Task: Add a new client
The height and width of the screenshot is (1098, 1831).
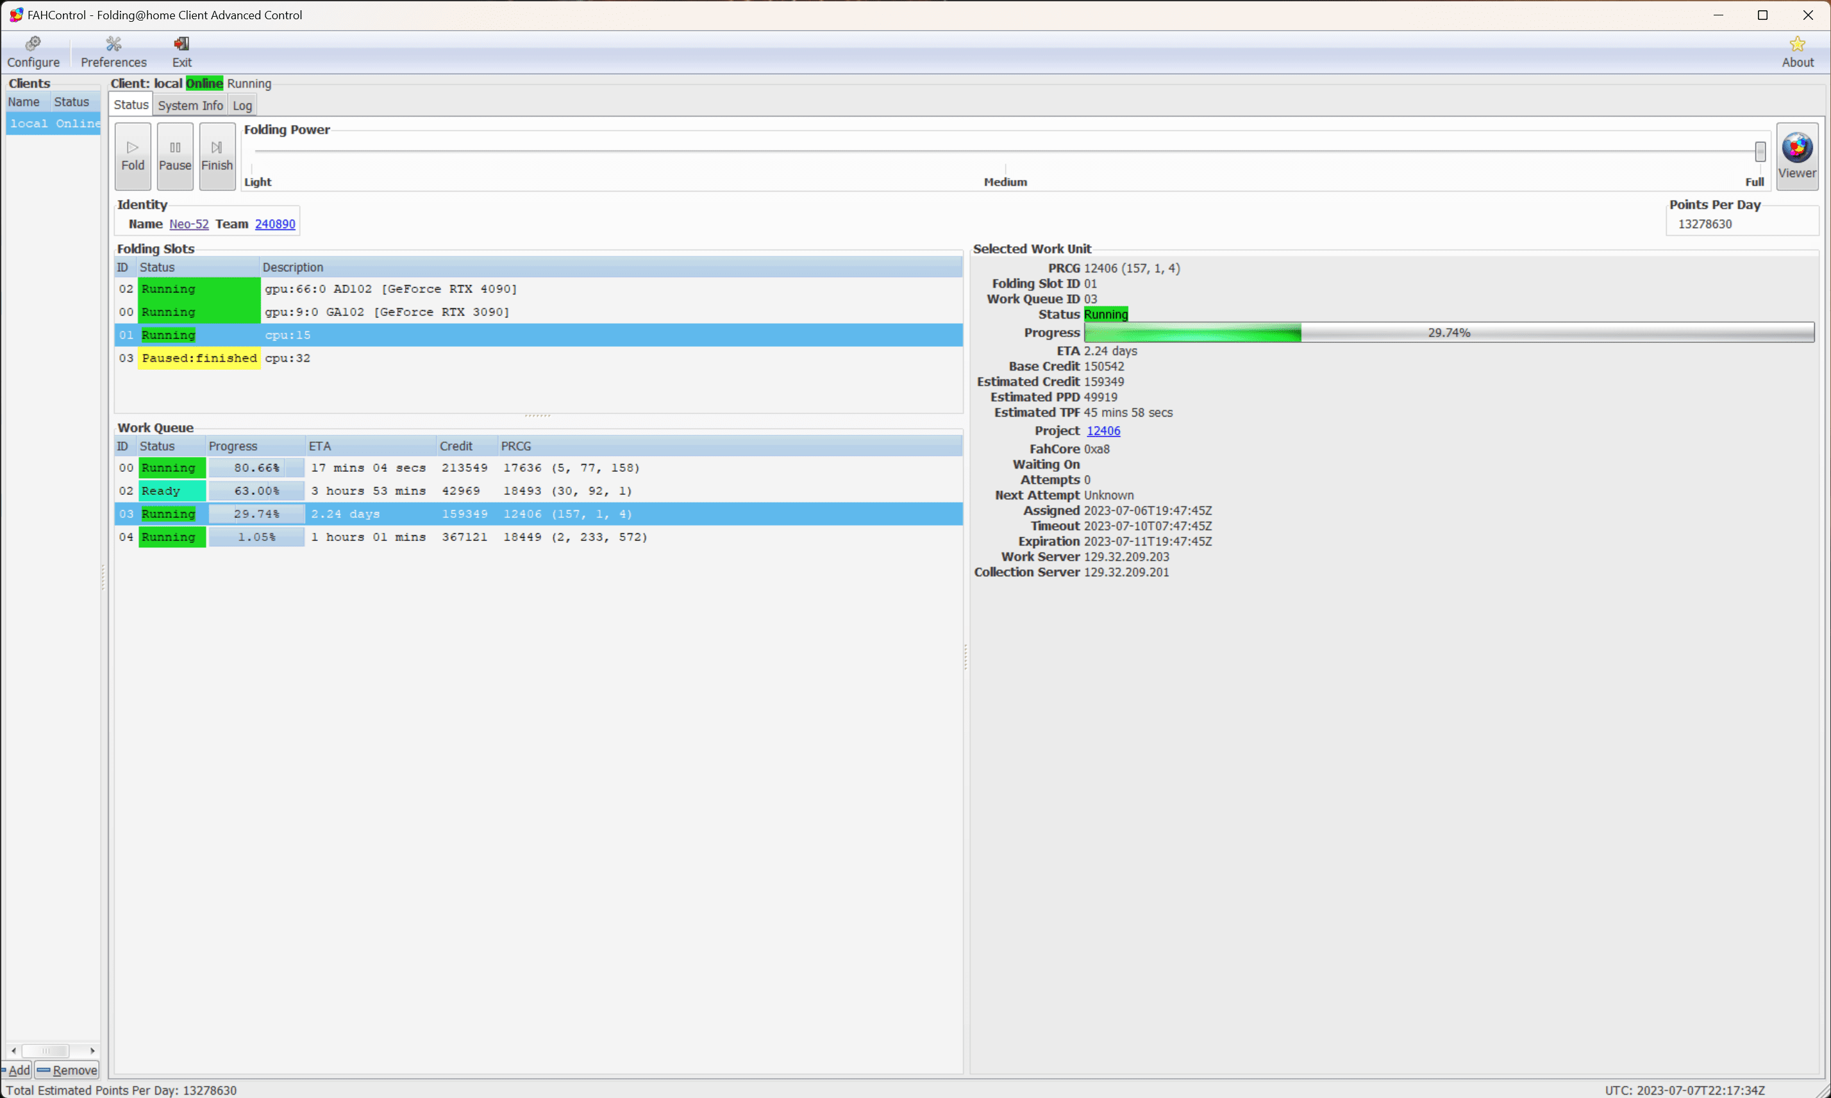Action: [17, 1070]
